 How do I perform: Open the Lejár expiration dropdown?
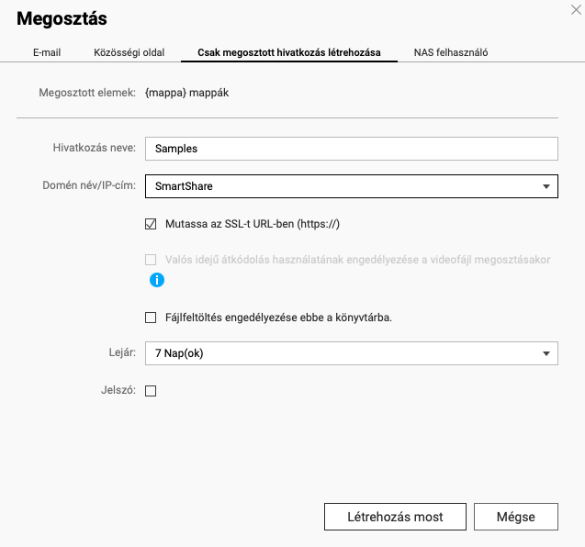(x=352, y=353)
